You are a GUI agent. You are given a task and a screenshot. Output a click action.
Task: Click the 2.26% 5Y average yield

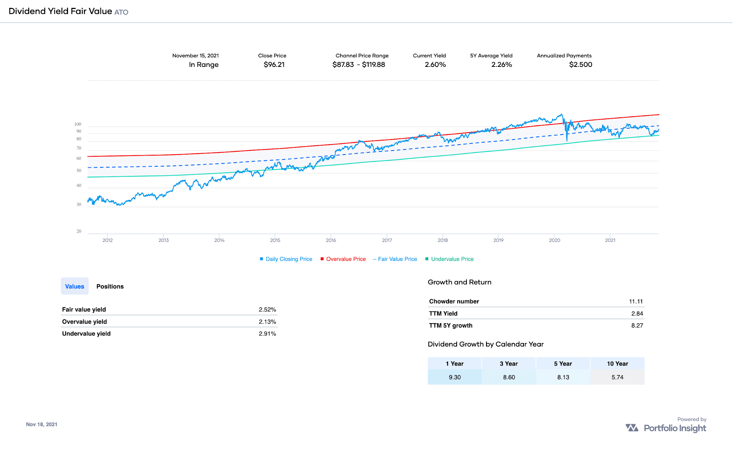501,64
